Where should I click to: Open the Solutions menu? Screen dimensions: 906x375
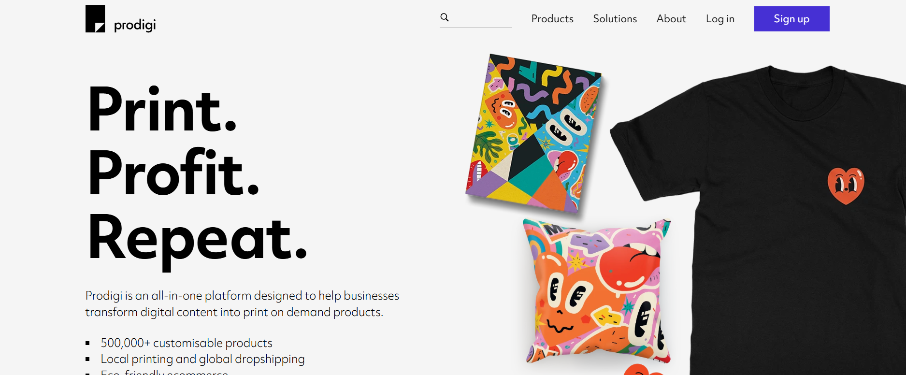615,19
